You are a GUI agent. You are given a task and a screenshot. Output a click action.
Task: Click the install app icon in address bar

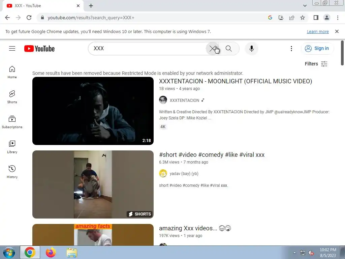[x=281, y=18]
